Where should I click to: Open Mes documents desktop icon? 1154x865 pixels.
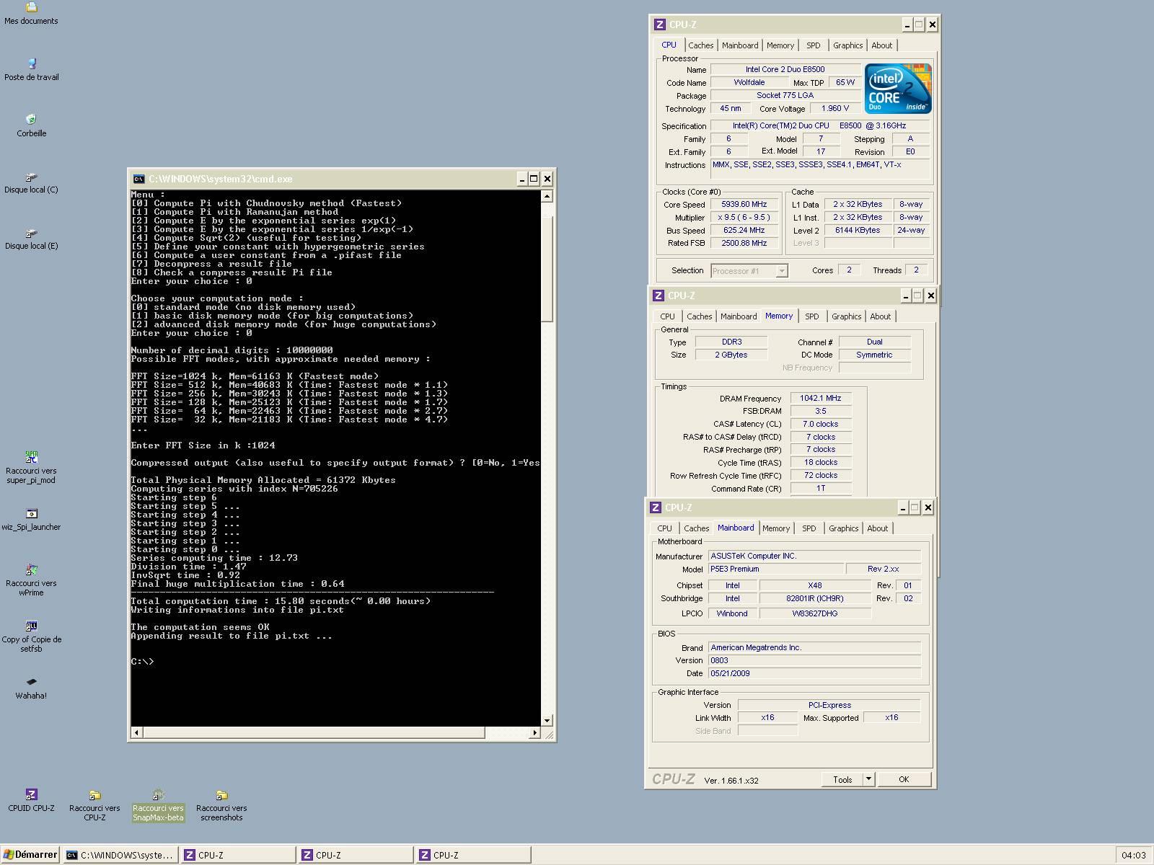pos(31,13)
